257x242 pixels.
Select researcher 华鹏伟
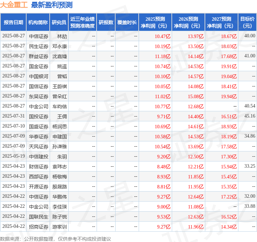pos(59,197)
